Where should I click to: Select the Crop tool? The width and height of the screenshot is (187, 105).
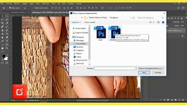coord(2,23)
